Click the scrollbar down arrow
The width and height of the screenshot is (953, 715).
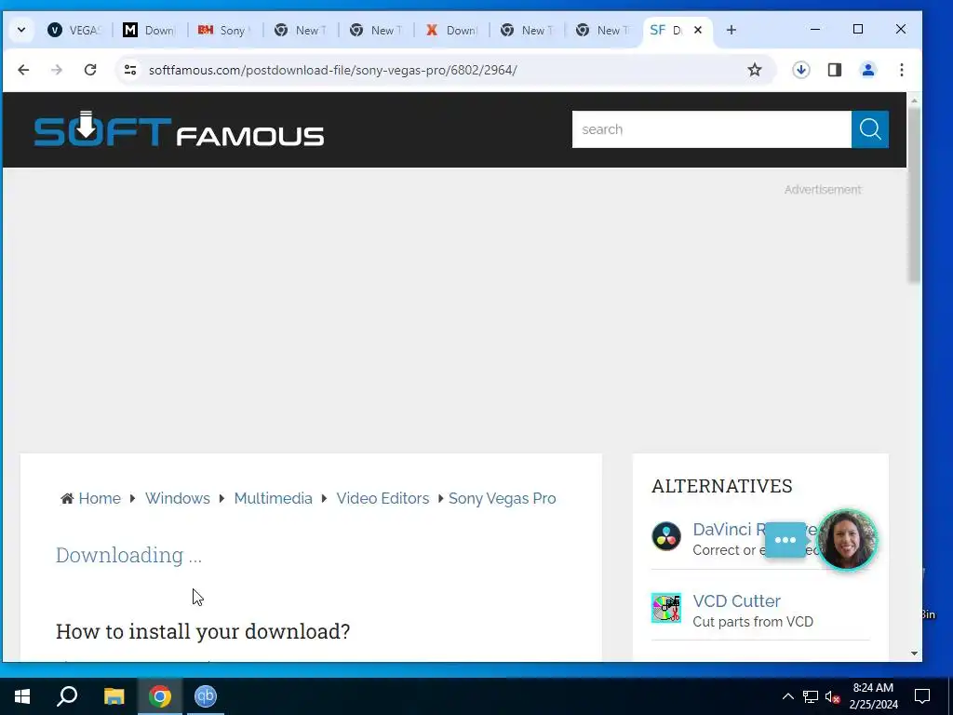pyautogui.click(x=914, y=654)
